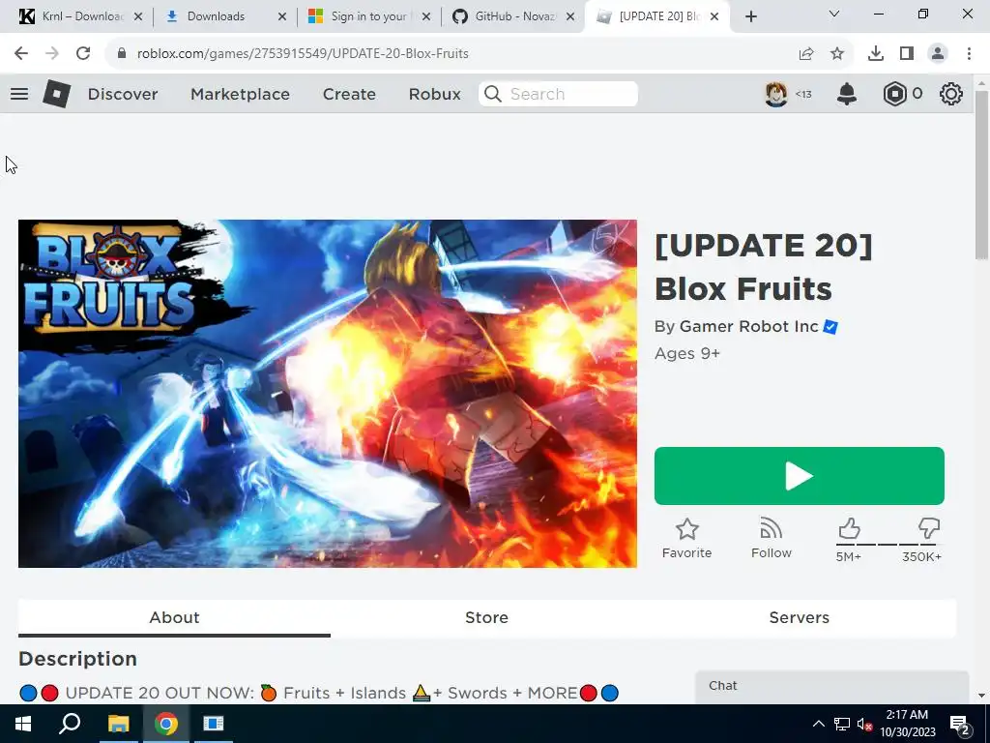990x743 pixels.
Task: Close the Downloads tab
Action: click(282, 16)
